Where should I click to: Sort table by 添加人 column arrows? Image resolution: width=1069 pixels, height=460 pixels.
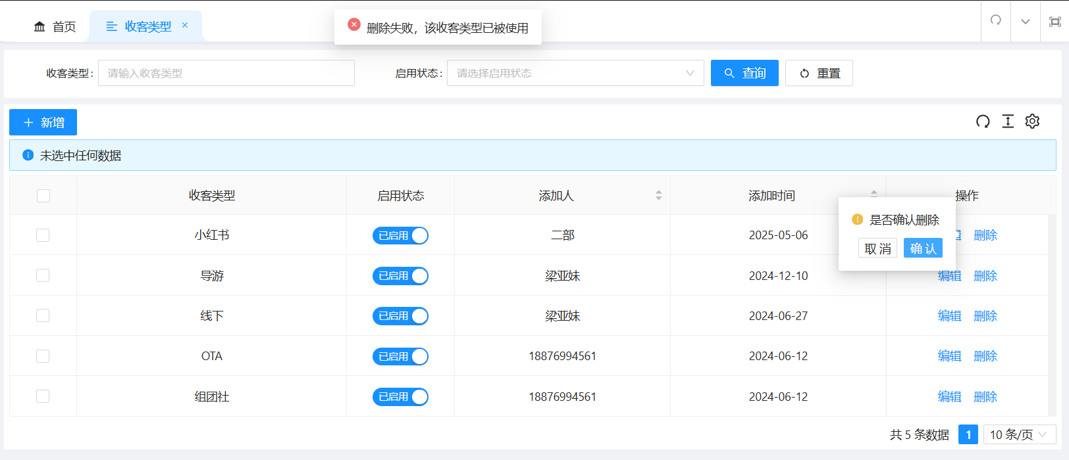(658, 195)
